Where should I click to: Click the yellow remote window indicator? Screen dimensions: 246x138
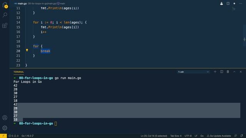click(x=3, y=136)
